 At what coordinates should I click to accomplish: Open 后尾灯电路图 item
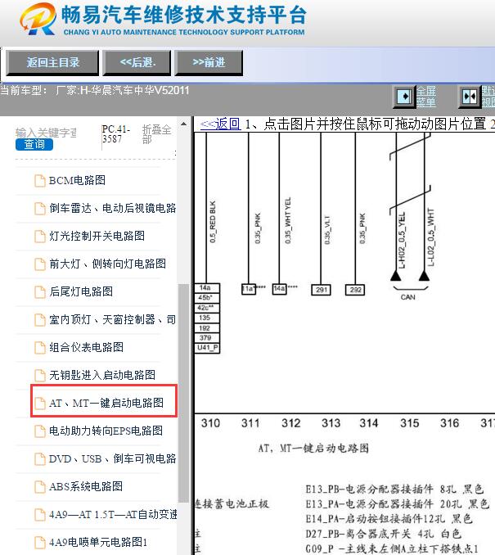[x=81, y=291]
